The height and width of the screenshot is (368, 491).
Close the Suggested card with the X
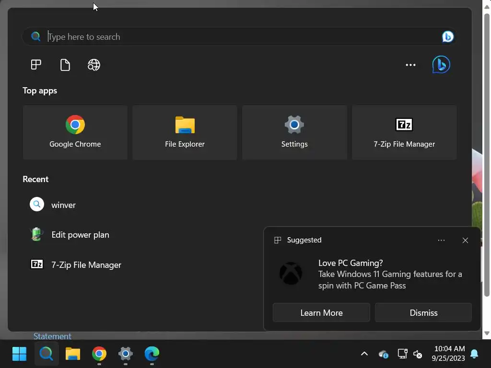point(465,241)
